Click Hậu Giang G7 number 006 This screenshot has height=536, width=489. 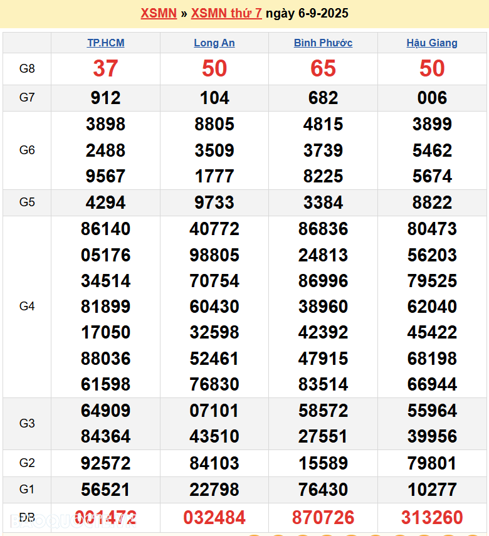(432, 98)
